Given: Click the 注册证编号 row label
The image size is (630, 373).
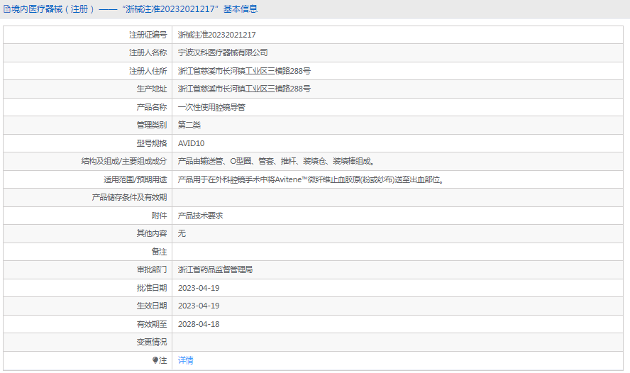Looking at the screenshot, I should (148, 35).
